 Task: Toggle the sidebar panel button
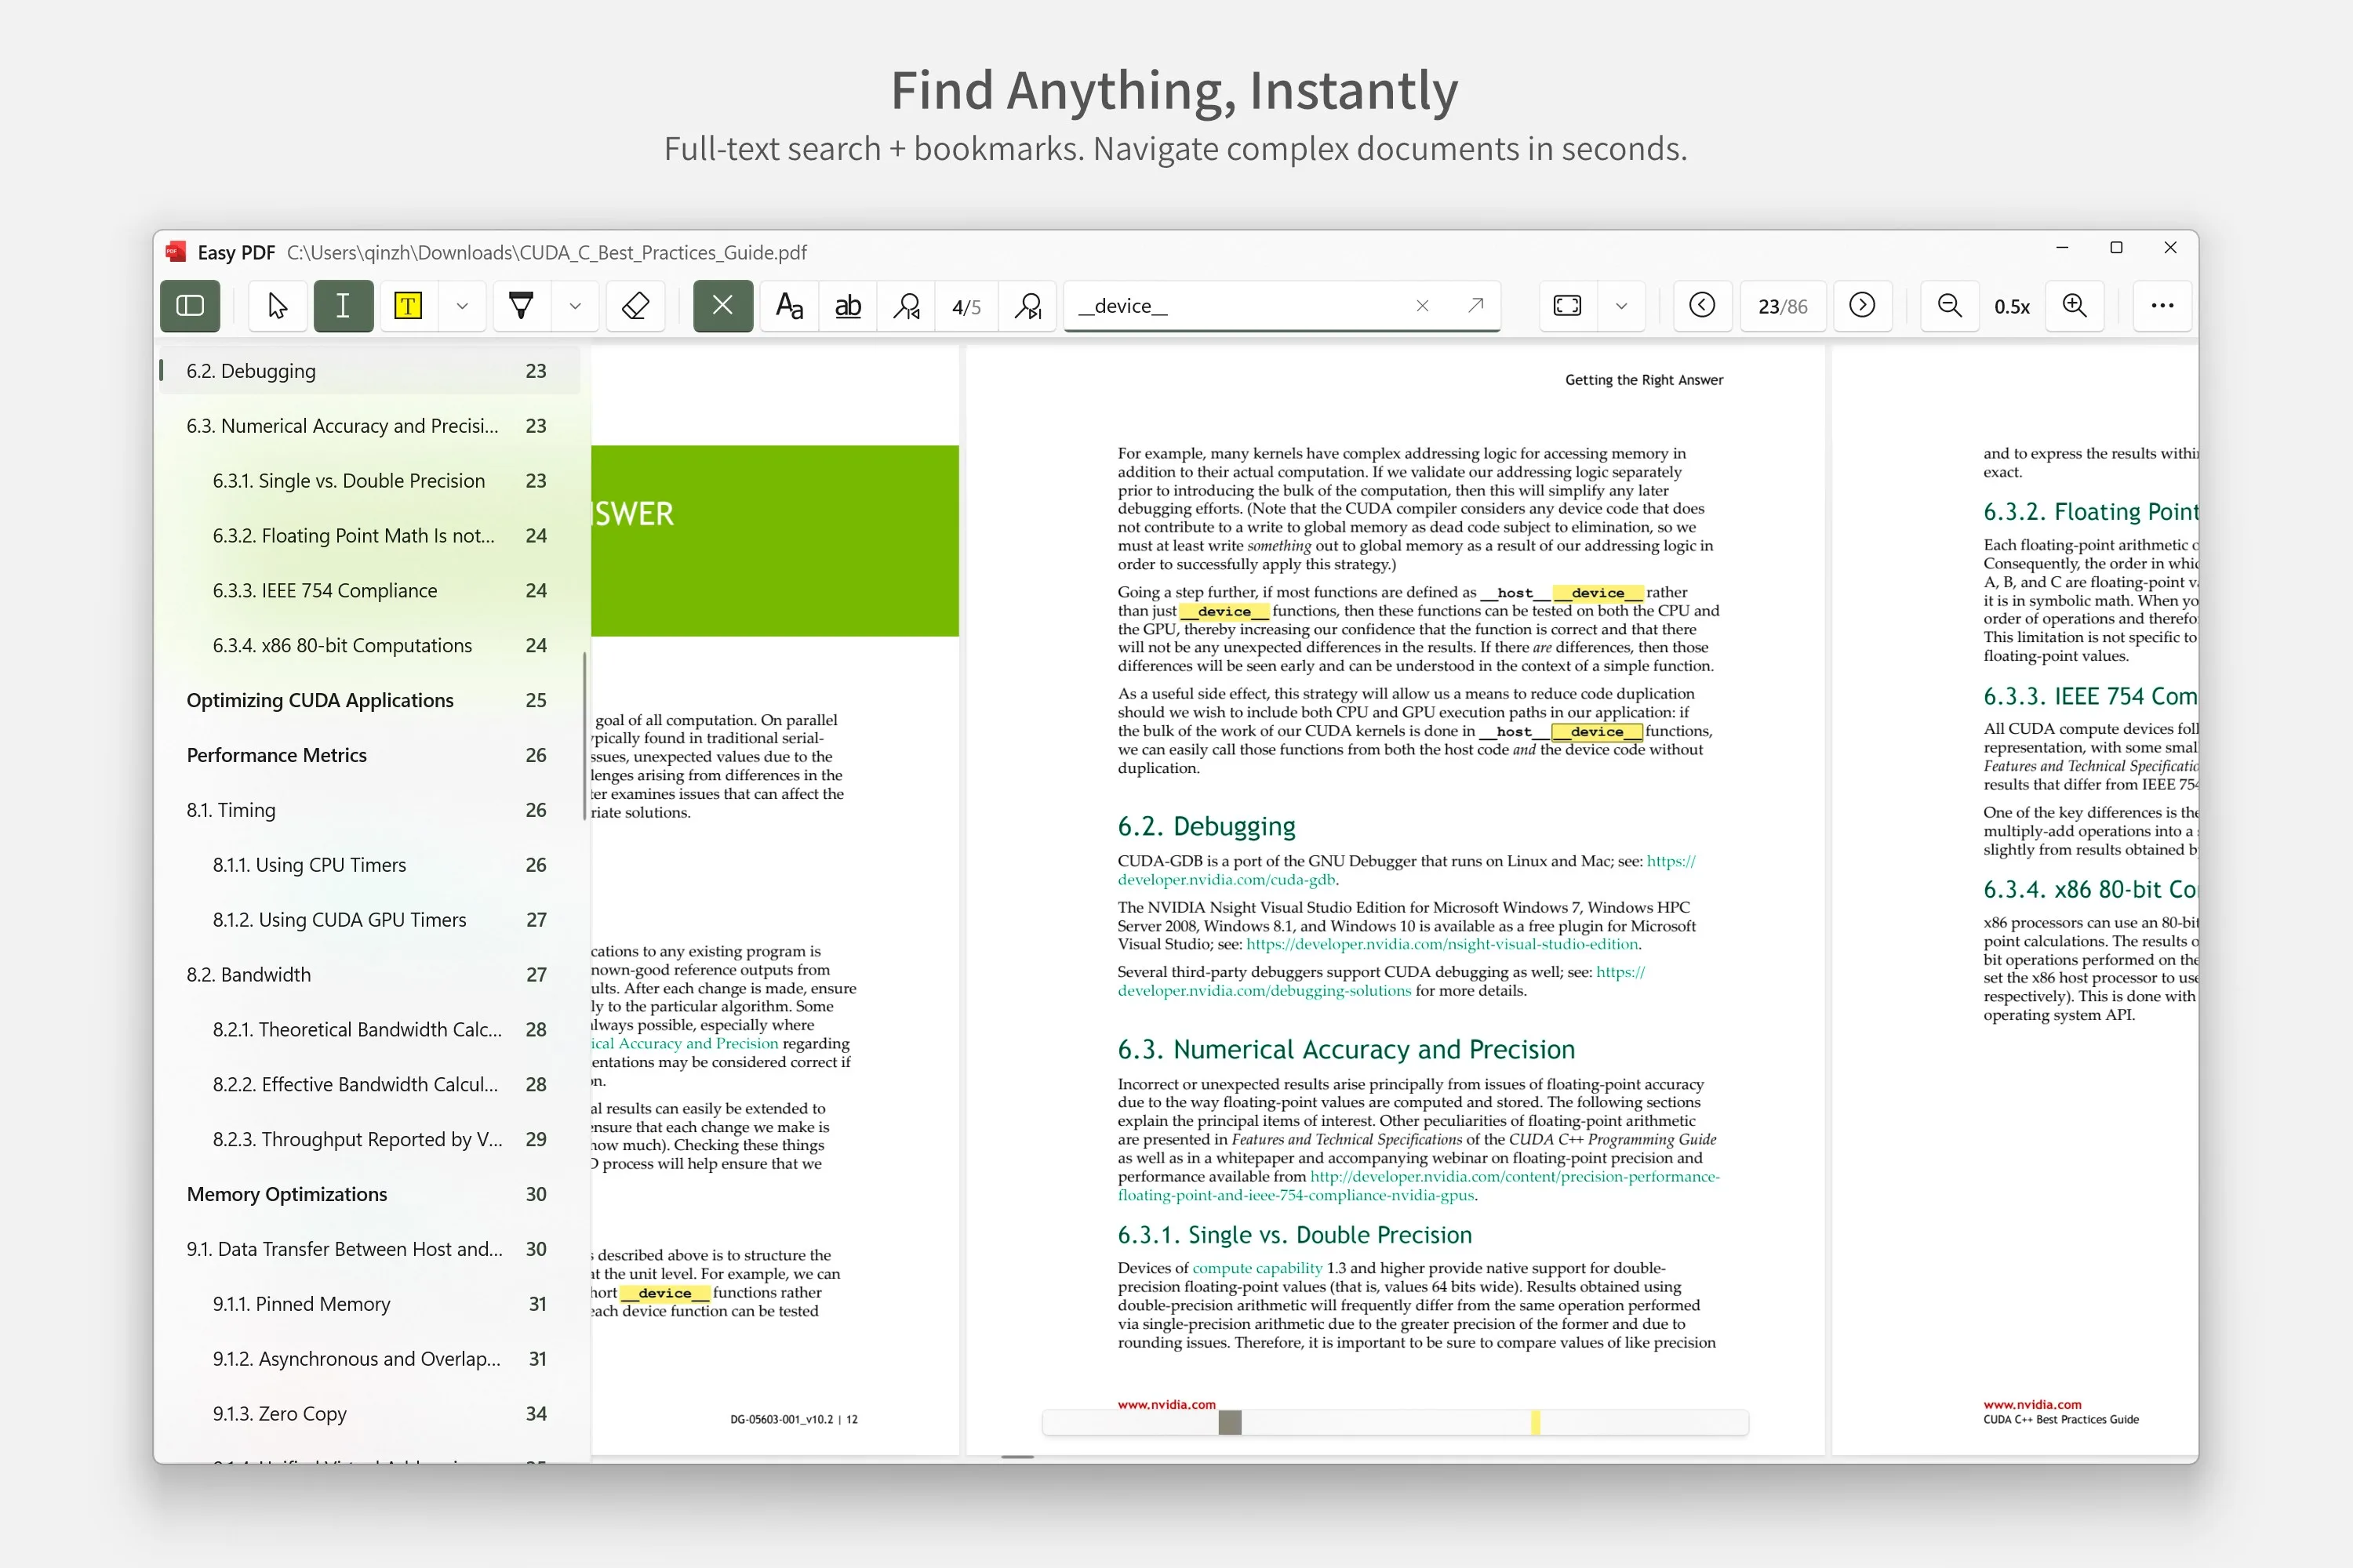(x=190, y=306)
